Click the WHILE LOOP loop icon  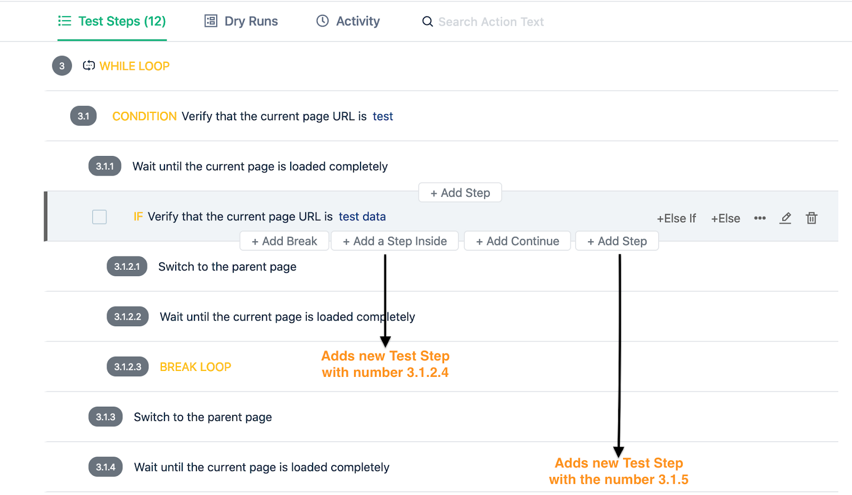(x=89, y=65)
